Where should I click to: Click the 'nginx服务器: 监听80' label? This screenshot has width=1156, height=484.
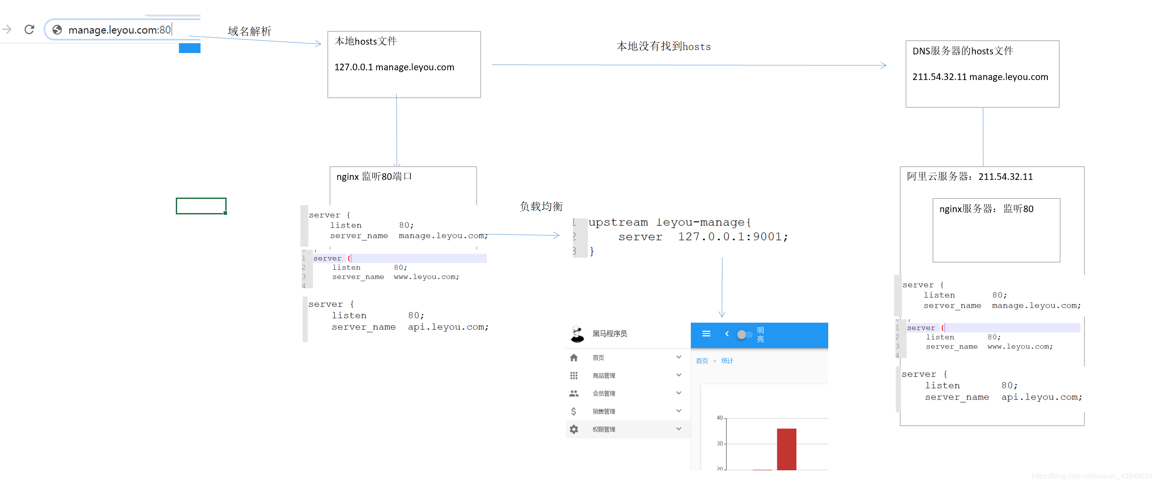point(986,209)
